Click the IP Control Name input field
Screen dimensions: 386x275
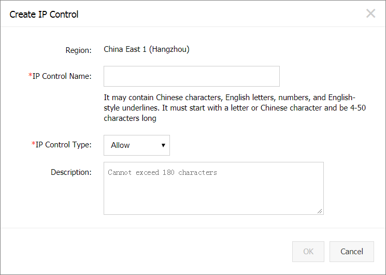click(x=192, y=76)
